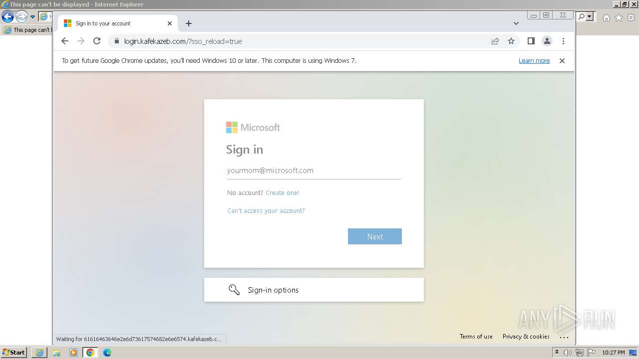Click the volume speaker tray icon
This screenshot has width=639, height=359.
coord(568,353)
